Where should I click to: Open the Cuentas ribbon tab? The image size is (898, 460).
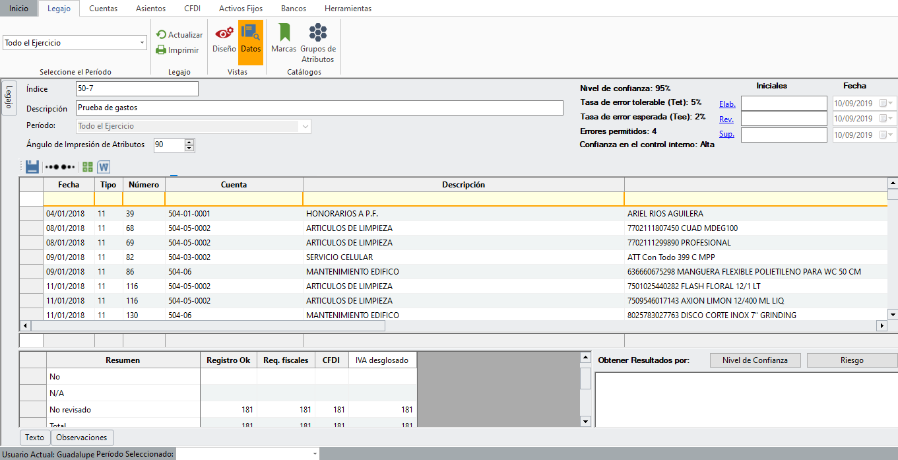click(x=103, y=9)
